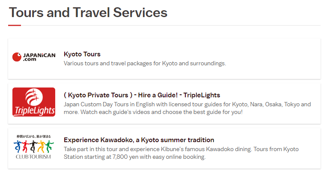
Task: Click the 'Tours and Travel Services' heading
Action: (x=88, y=12)
